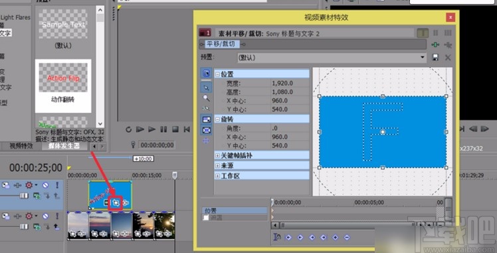
Task: Click the Stop button in trimmer transport
Action: 175,129
